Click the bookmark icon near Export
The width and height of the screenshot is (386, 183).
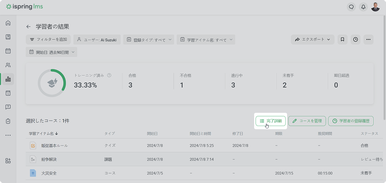(x=342, y=39)
